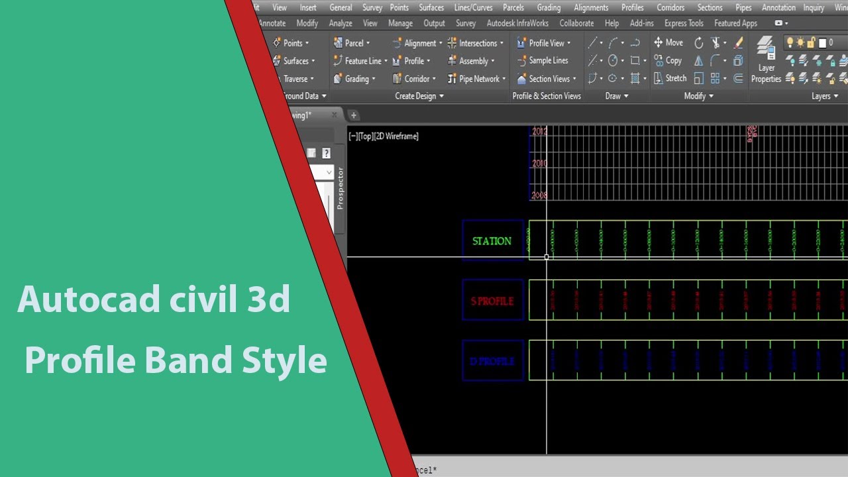
Task: Expand the Draw panel
Action: (617, 96)
